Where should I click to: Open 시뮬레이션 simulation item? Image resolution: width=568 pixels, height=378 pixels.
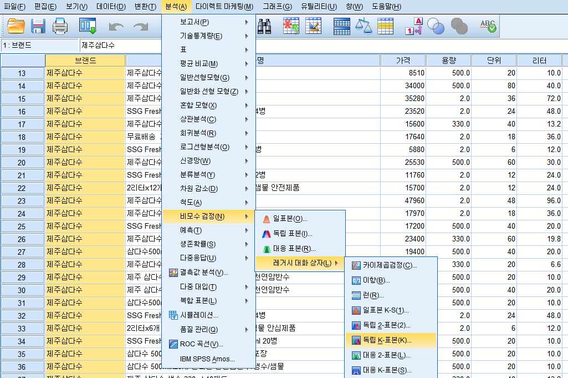click(x=208, y=315)
